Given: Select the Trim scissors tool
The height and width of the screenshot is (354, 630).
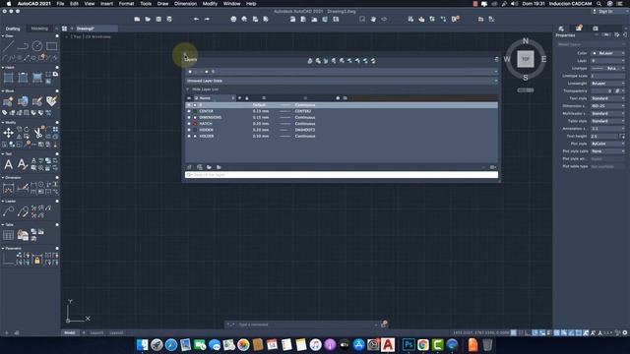Looking at the screenshot, I should [37, 133].
